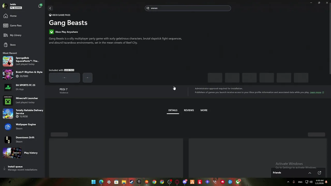Viewport: 331px width, 186px height.
Task: Open the volume control in tray
Action: click(x=311, y=182)
